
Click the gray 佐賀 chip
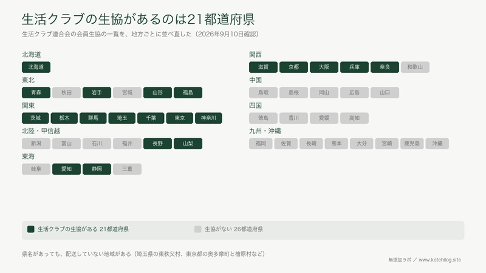tap(286, 144)
